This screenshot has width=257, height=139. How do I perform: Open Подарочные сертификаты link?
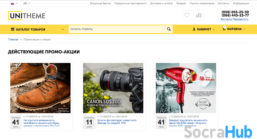(130, 3)
